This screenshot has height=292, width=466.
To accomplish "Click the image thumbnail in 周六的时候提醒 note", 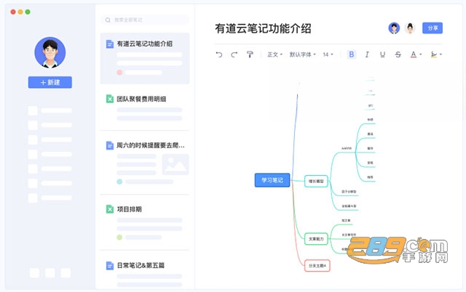I will point(175,164).
